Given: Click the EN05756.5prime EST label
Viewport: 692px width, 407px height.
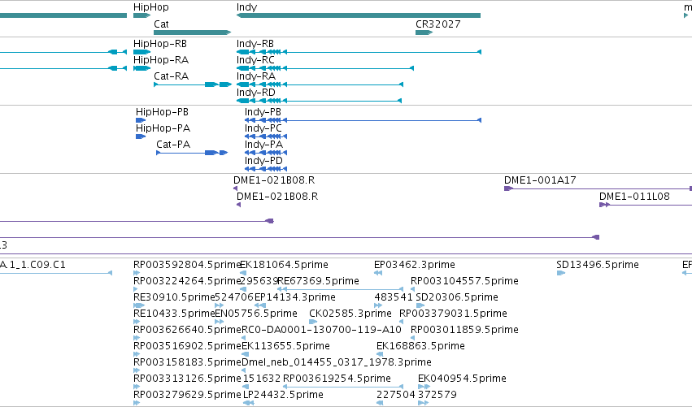Looking at the screenshot, I should [x=256, y=314].
